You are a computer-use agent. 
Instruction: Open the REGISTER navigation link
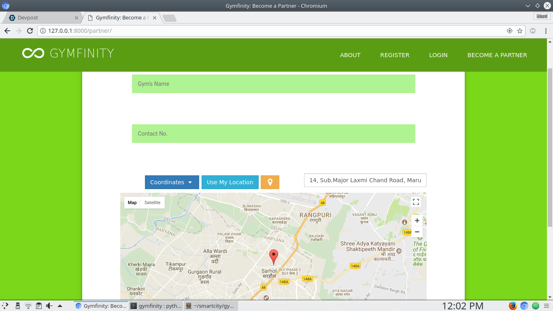pos(395,55)
